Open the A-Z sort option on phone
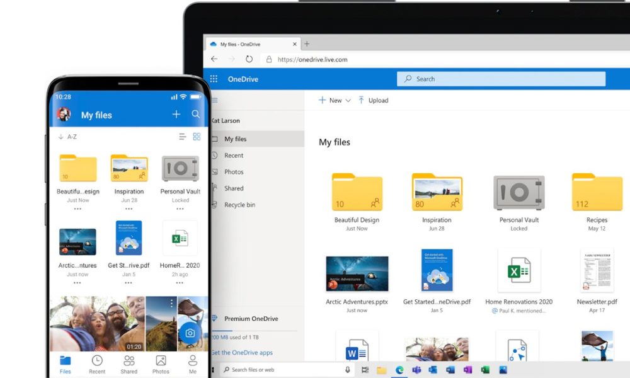Screen dimensions: 630x378 (67, 137)
